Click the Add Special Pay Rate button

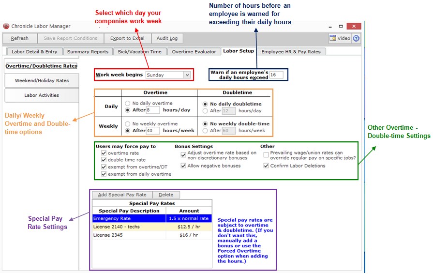click(122, 195)
